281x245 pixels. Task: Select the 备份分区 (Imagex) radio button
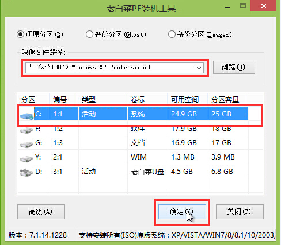pyautogui.click(x=172, y=34)
